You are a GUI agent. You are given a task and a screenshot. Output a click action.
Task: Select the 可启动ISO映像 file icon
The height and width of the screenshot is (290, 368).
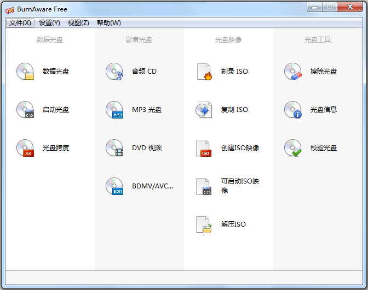pos(204,186)
